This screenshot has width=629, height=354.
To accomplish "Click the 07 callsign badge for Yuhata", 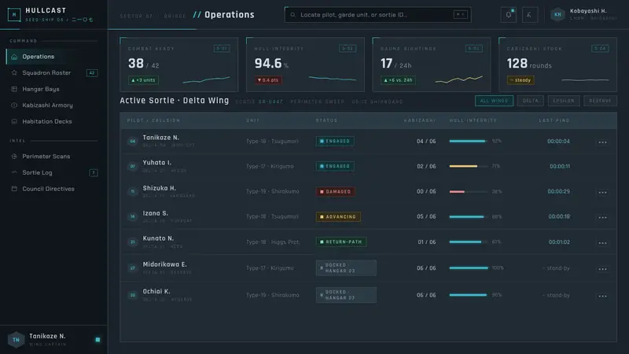I will tap(133, 166).
